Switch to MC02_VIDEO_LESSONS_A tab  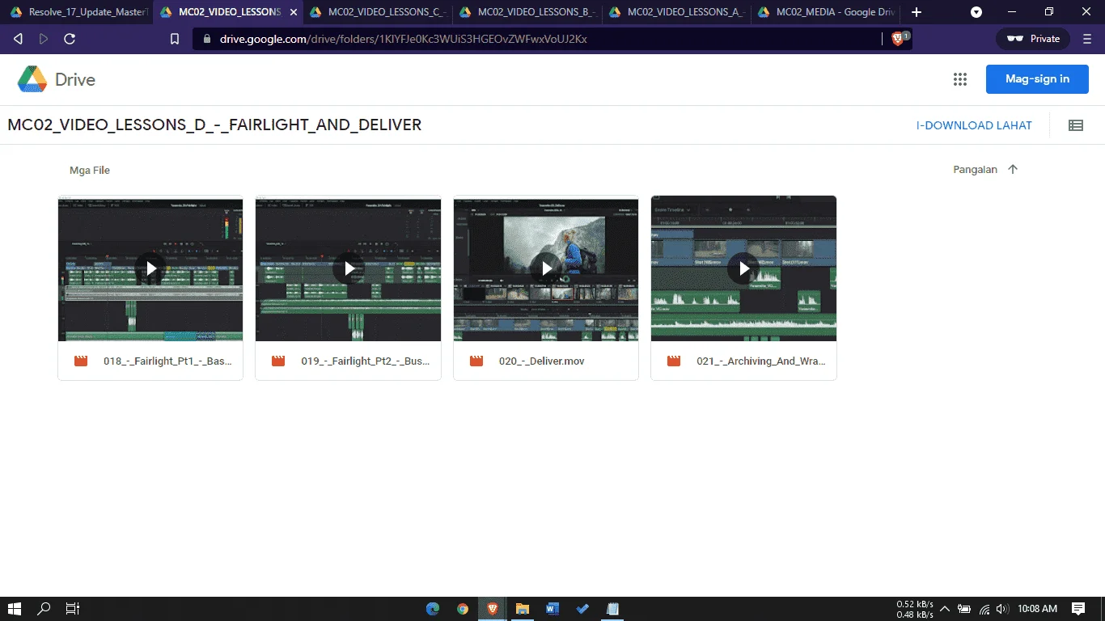click(x=676, y=12)
